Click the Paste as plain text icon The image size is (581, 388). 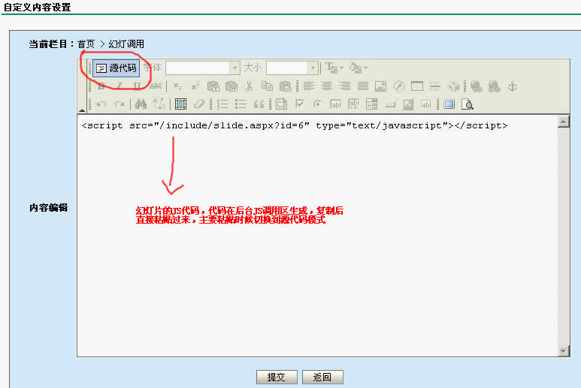click(213, 86)
